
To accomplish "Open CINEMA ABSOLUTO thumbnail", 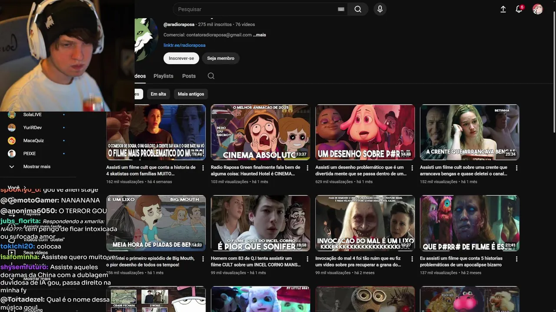I will 261,132.
